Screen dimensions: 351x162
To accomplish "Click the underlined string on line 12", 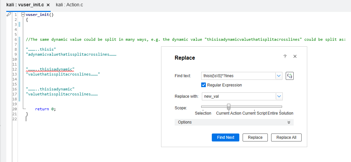I will tap(50, 69).
